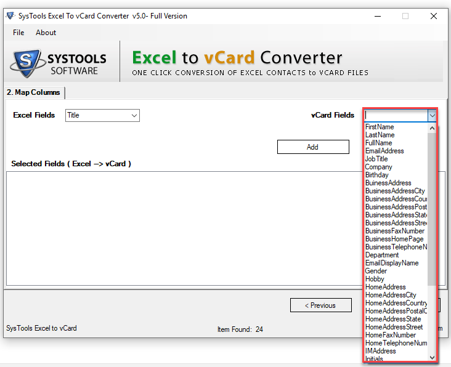Click the app icon in title bar
The image size is (451, 367).
click(10, 16)
